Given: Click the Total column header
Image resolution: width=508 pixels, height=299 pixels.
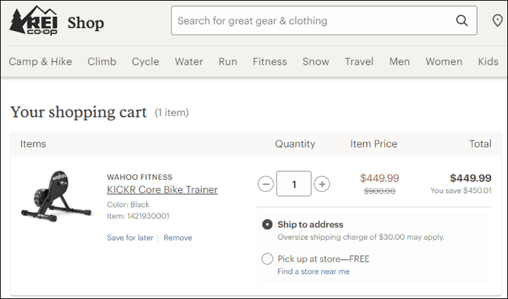Looking at the screenshot, I should (x=481, y=144).
